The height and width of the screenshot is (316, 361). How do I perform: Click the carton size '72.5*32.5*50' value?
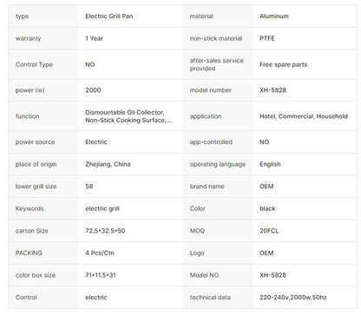click(105, 231)
